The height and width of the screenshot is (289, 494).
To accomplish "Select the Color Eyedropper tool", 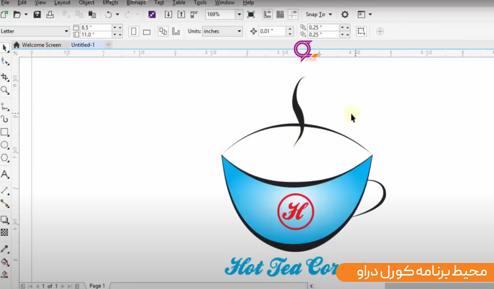I will (4, 249).
